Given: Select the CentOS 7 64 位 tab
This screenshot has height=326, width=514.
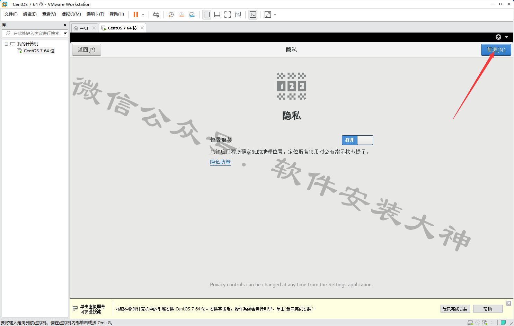Looking at the screenshot, I should [122, 28].
